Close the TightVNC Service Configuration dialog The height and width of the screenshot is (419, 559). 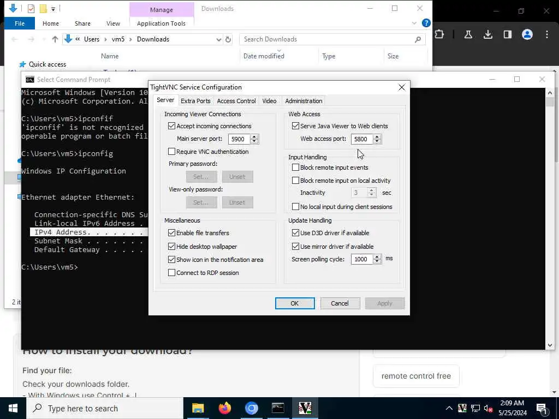401,87
